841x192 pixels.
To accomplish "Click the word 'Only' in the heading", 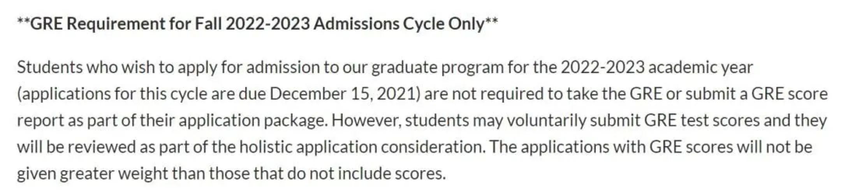I will (466, 24).
